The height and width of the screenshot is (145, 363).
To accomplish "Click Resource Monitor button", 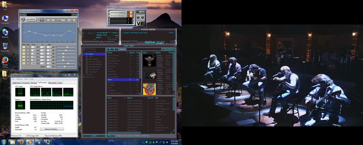I will pyautogui.click(x=52, y=129).
